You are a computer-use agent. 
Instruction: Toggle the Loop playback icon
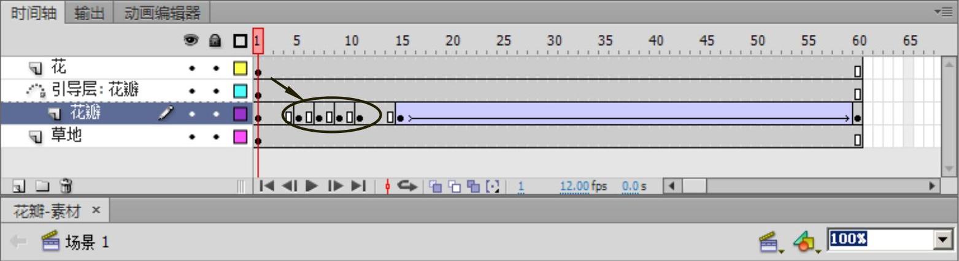click(407, 186)
